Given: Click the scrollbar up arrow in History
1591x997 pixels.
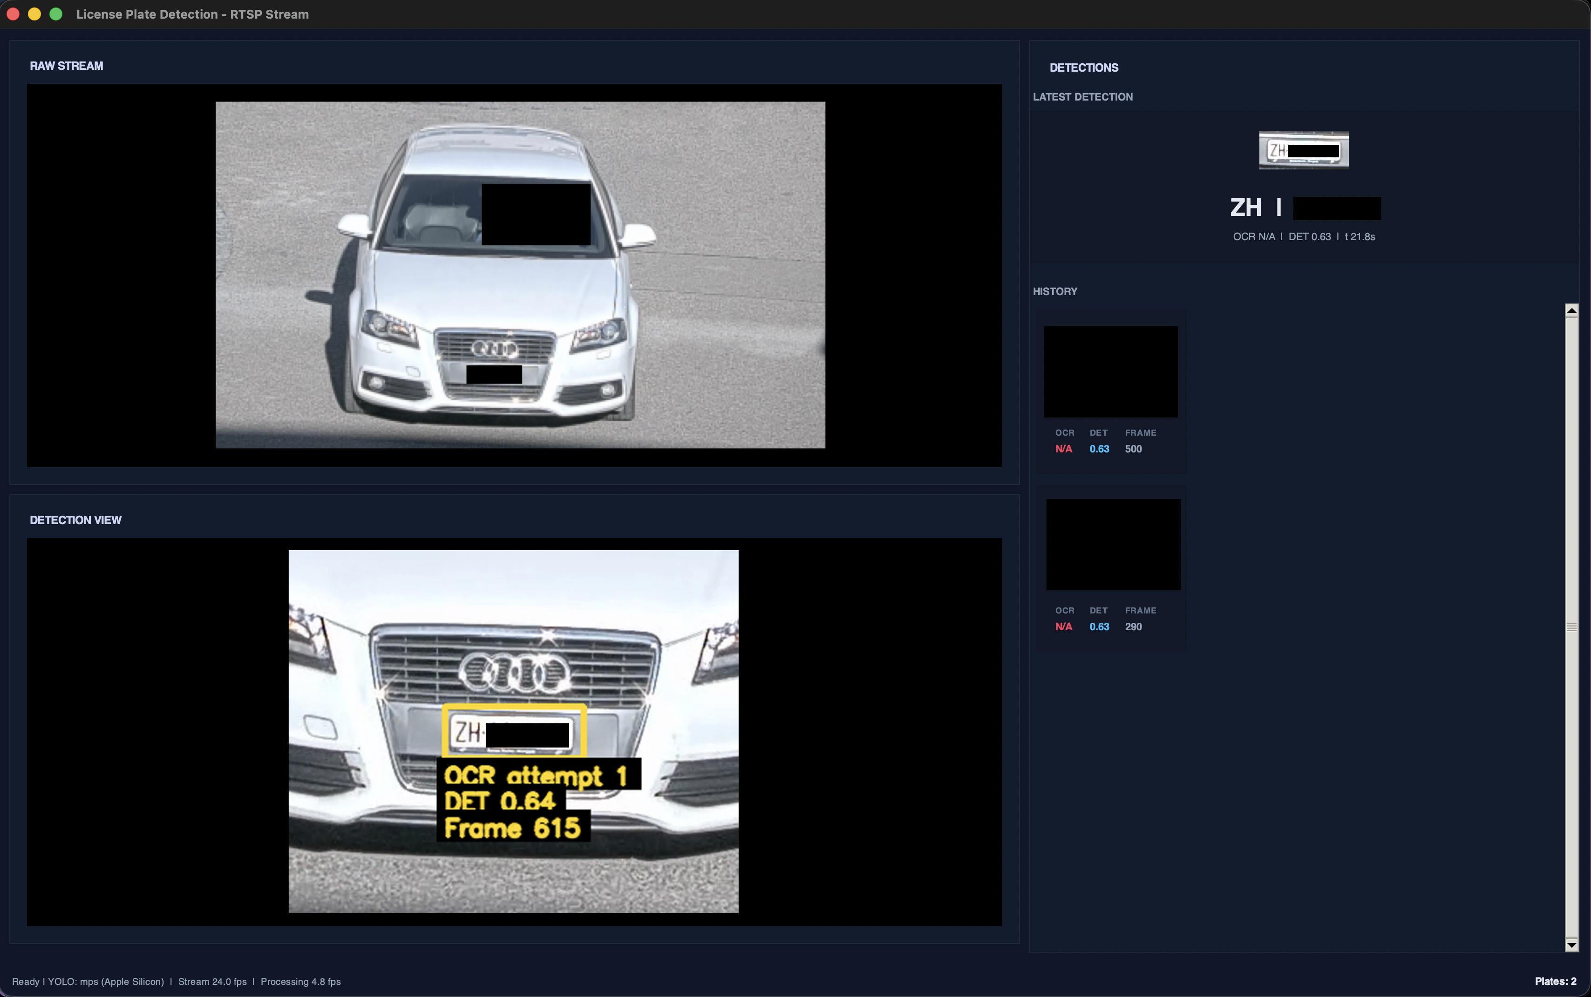Looking at the screenshot, I should tap(1571, 310).
